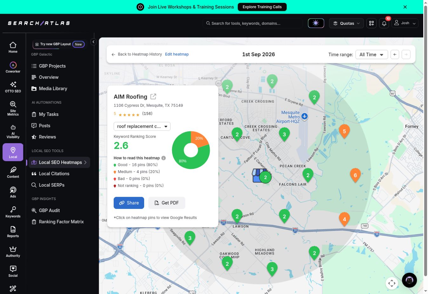
Task: Click Back to Heatmap History link
Action: (x=137, y=54)
